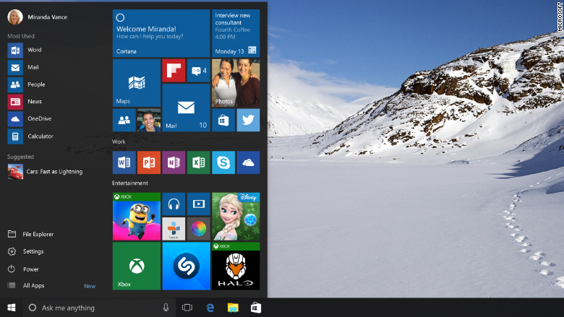Open the Cortana welcome tile
Viewport: 564px width, 317px height.
click(161, 33)
